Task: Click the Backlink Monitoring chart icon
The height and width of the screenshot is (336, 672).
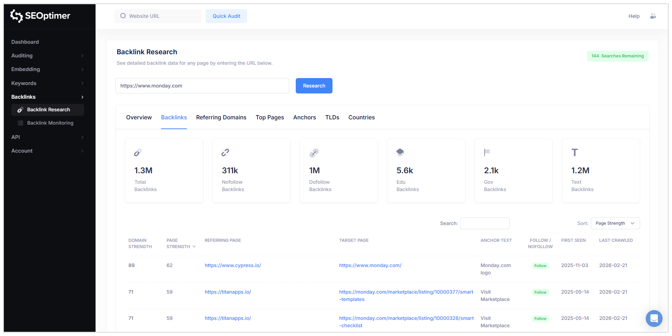Action: (x=20, y=123)
